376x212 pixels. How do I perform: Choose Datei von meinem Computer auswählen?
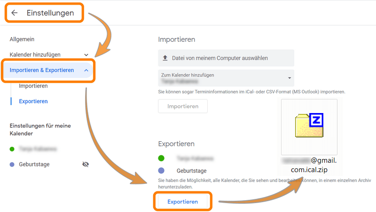(x=226, y=58)
